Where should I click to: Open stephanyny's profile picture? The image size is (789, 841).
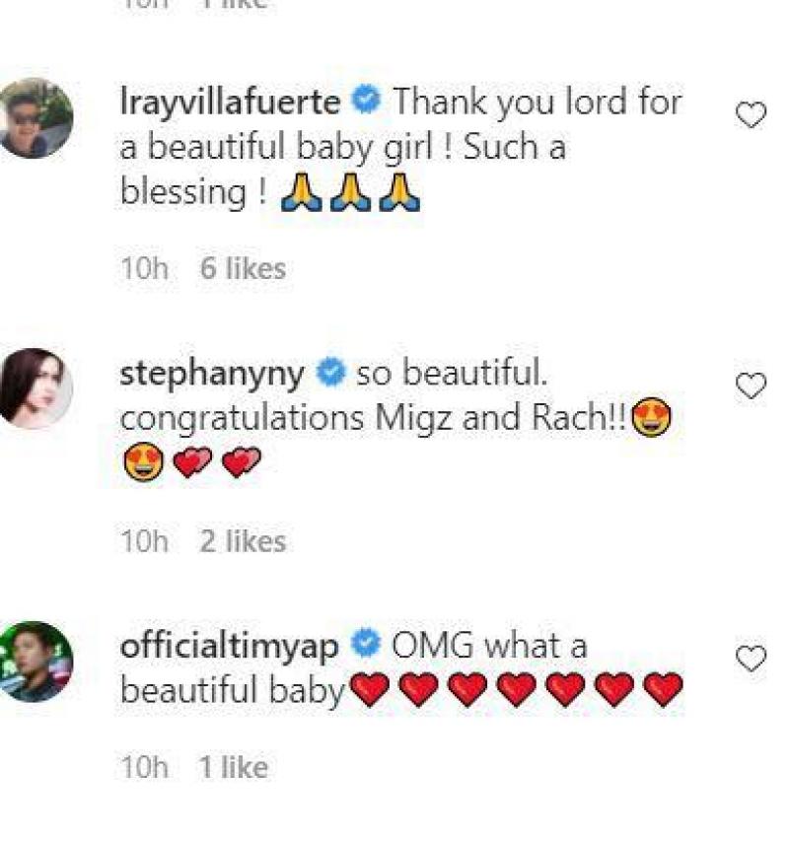36,387
